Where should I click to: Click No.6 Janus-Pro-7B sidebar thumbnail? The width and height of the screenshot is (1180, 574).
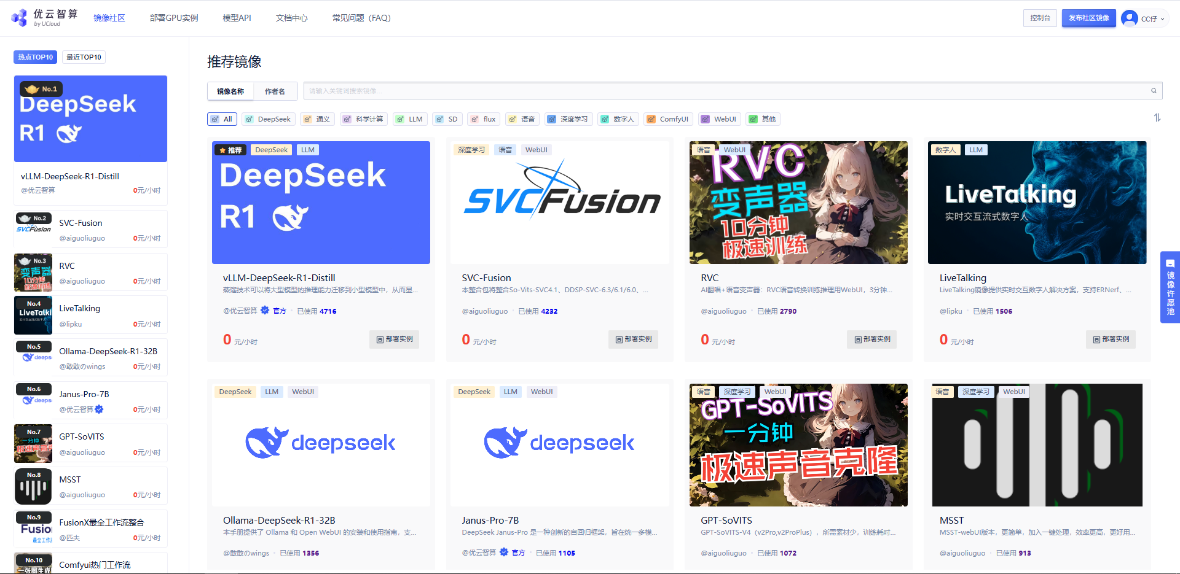coord(33,400)
